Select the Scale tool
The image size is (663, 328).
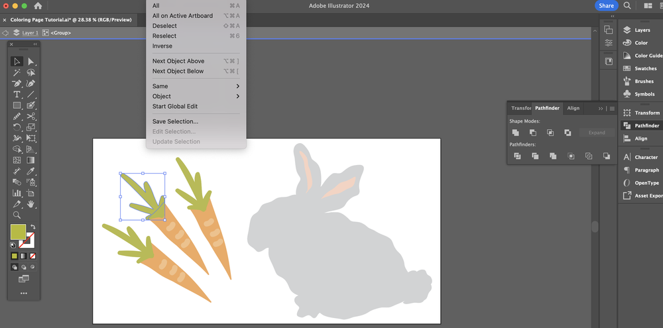pyautogui.click(x=30, y=127)
